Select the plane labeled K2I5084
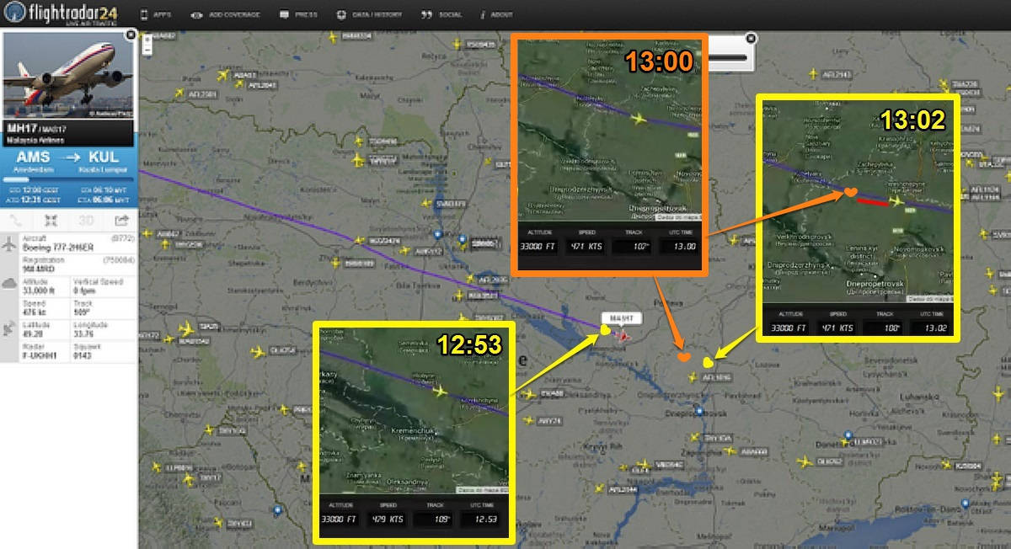Image resolution: width=1011 pixels, height=549 pixels. 948,465
